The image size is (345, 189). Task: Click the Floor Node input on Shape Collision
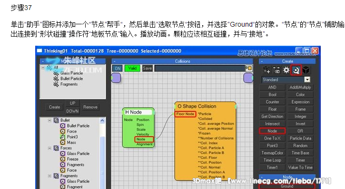[185, 114]
